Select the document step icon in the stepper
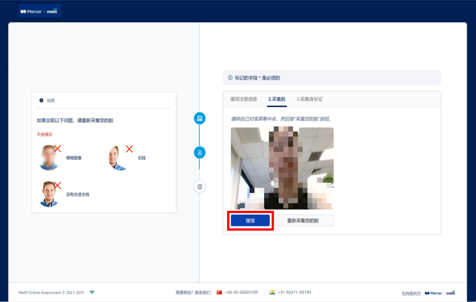 pyautogui.click(x=200, y=187)
